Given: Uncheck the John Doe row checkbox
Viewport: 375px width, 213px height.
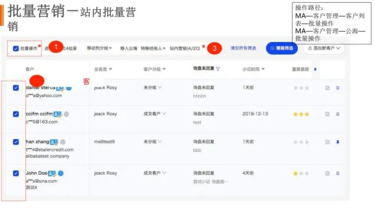Looking at the screenshot, I should 16,173.
